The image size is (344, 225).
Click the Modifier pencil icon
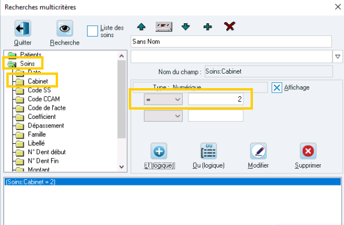[x=258, y=151]
